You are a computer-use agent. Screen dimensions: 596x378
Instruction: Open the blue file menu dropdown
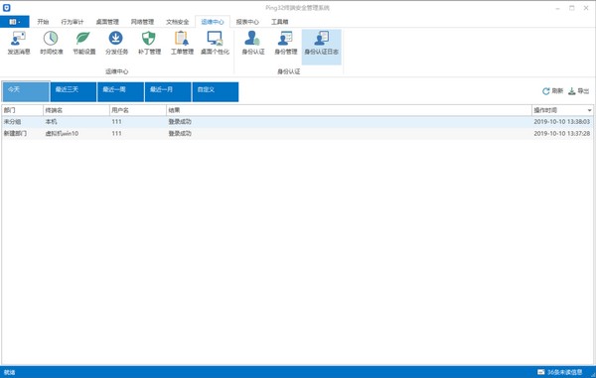pyautogui.click(x=15, y=22)
